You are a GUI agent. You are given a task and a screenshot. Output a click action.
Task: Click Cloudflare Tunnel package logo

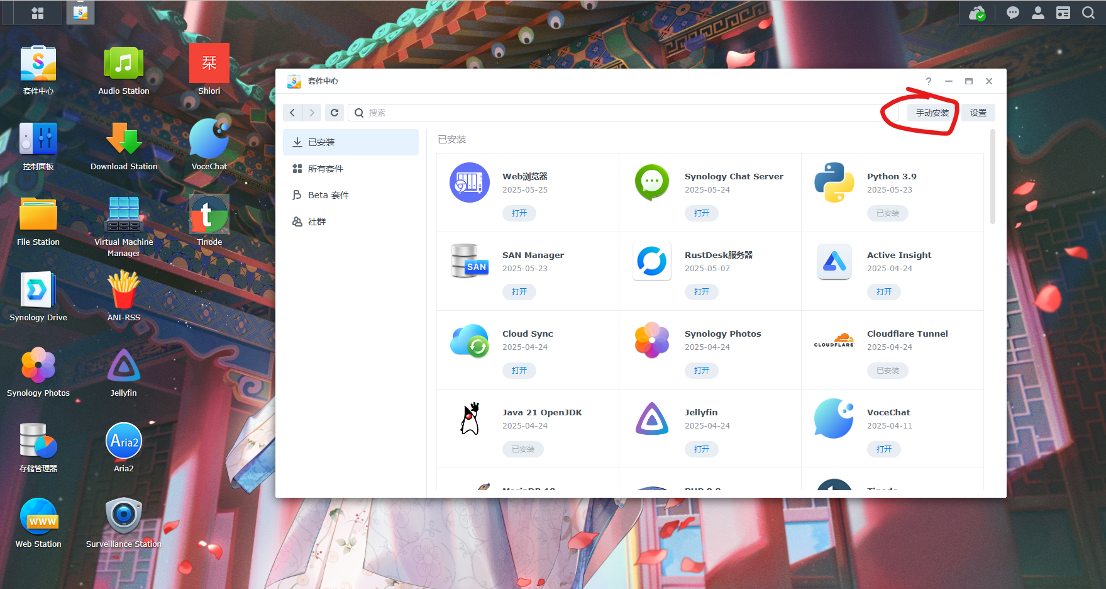pos(834,340)
